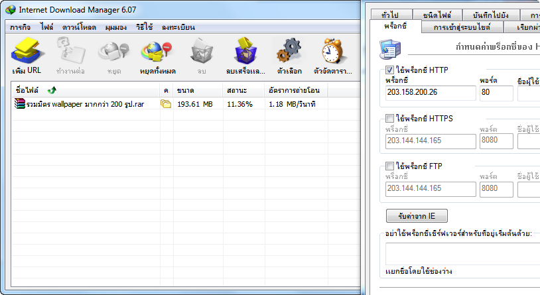Select the รวมมิตร wallpaper .rar download row
Image resolution: width=540 pixels, height=295 pixels.
click(x=185, y=103)
